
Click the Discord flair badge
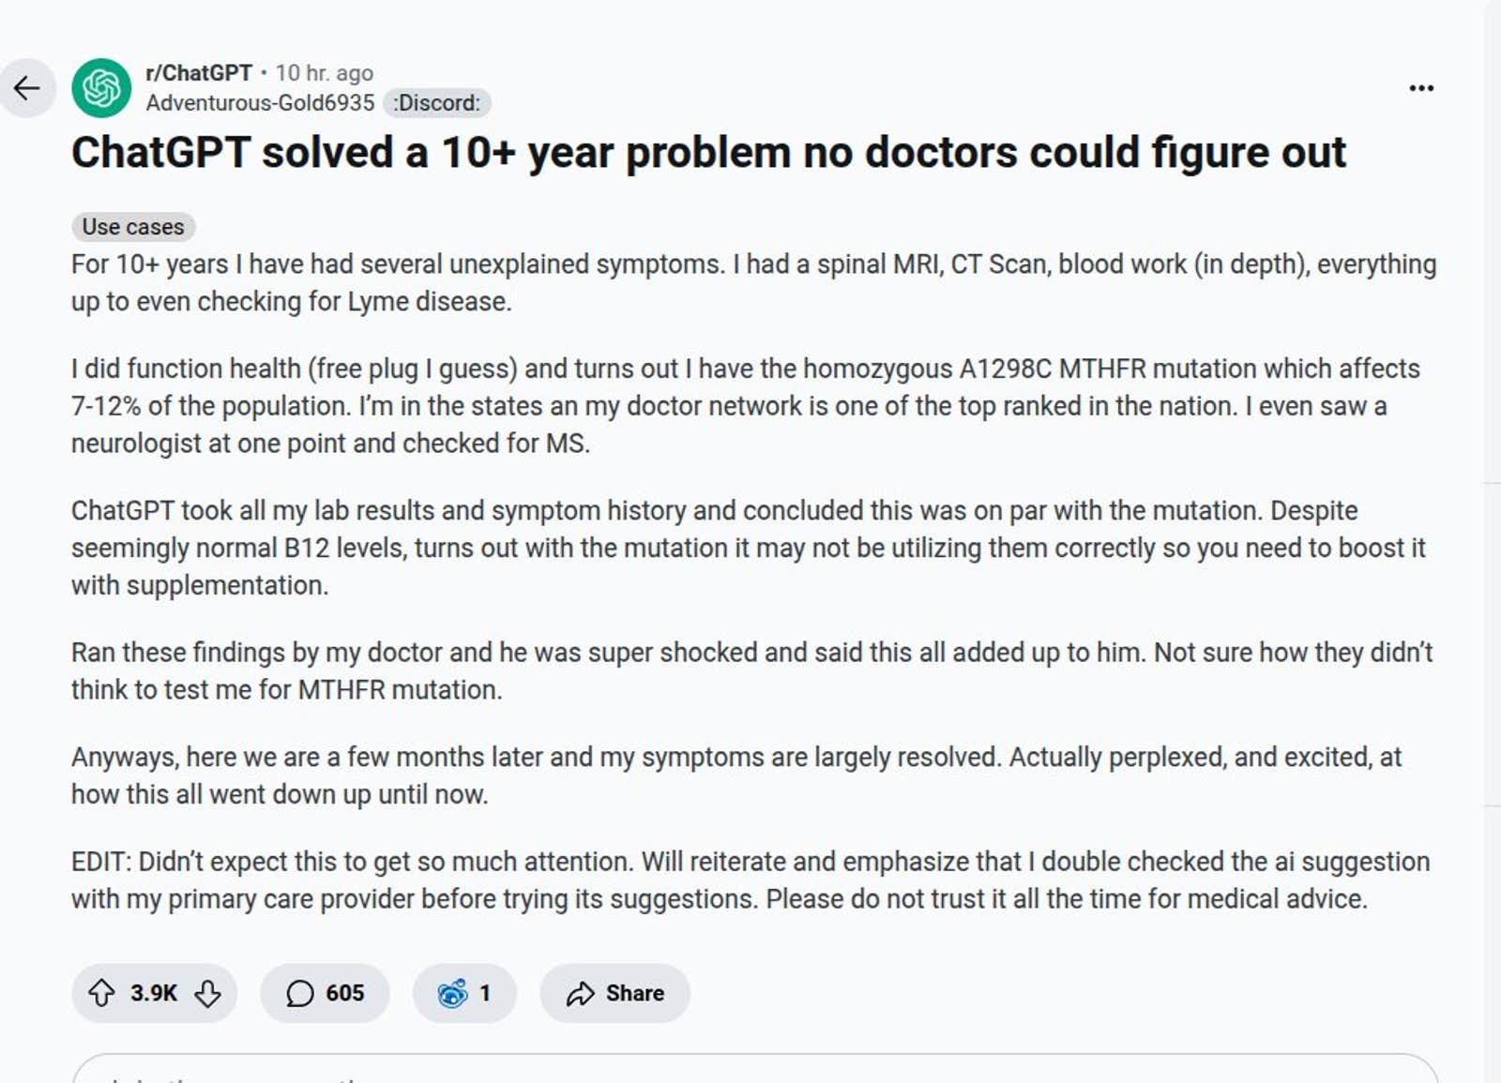tap(437, 103)
